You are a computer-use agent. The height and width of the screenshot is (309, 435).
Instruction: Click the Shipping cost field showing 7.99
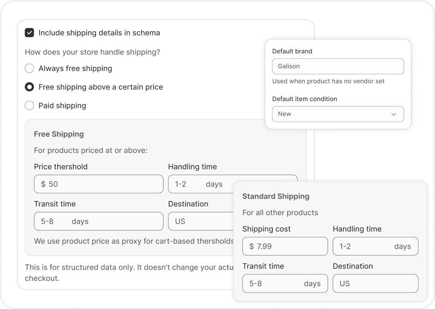coord(285,246)
